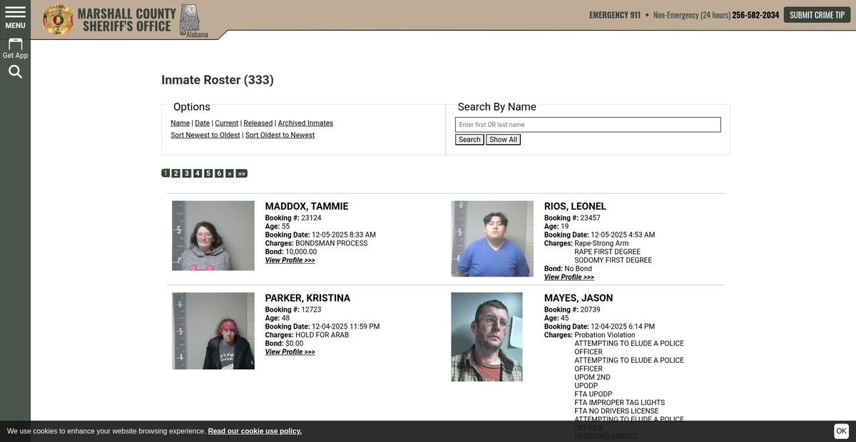This screenshot has height=442, width=856.
Task: Go to roster page 2
Action: pos(176,173)
